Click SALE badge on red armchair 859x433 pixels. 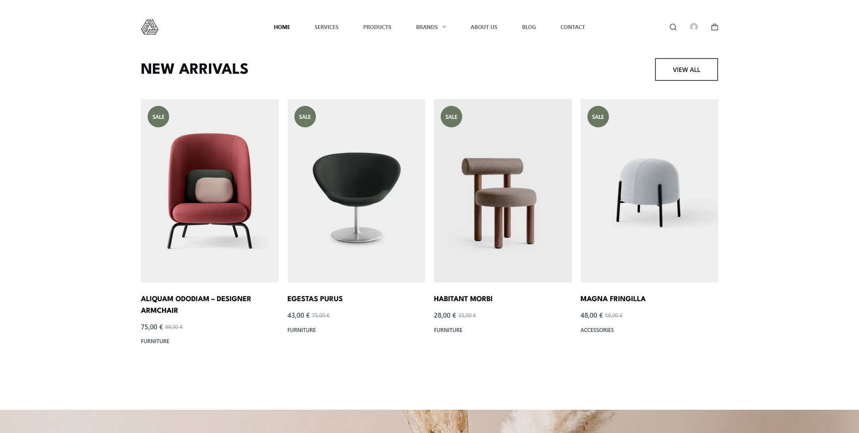pos(158,117)
